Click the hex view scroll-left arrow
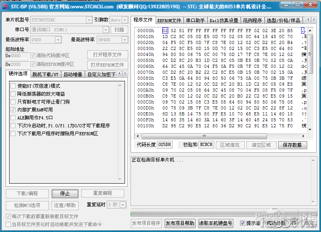This screenshot has height=232, width=321. click(x=137, y=136)
